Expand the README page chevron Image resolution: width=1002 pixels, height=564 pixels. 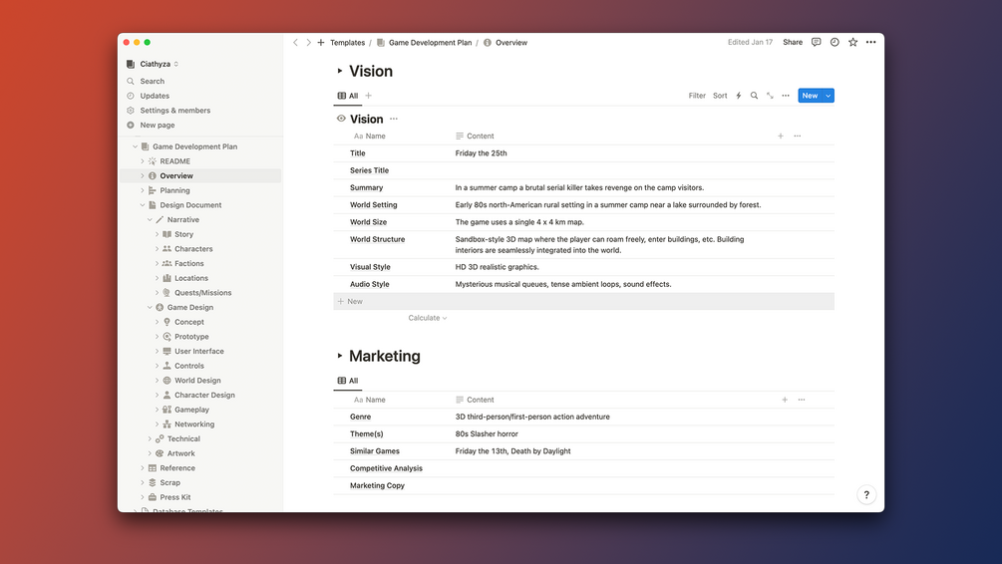click(142, 161)
